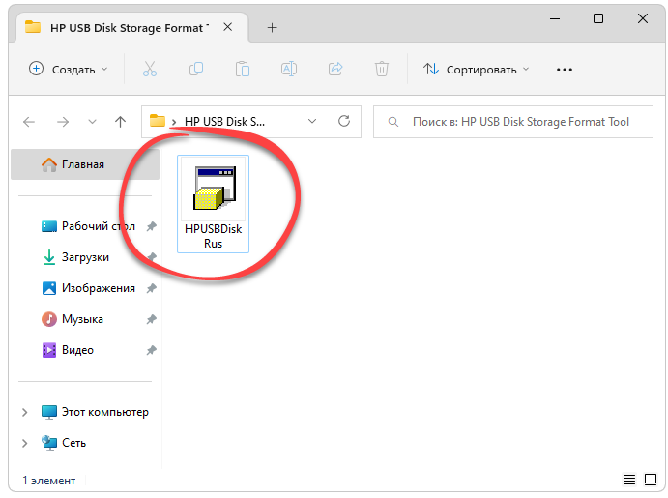
Task: Go back with the left arrow
Action: 29,122
